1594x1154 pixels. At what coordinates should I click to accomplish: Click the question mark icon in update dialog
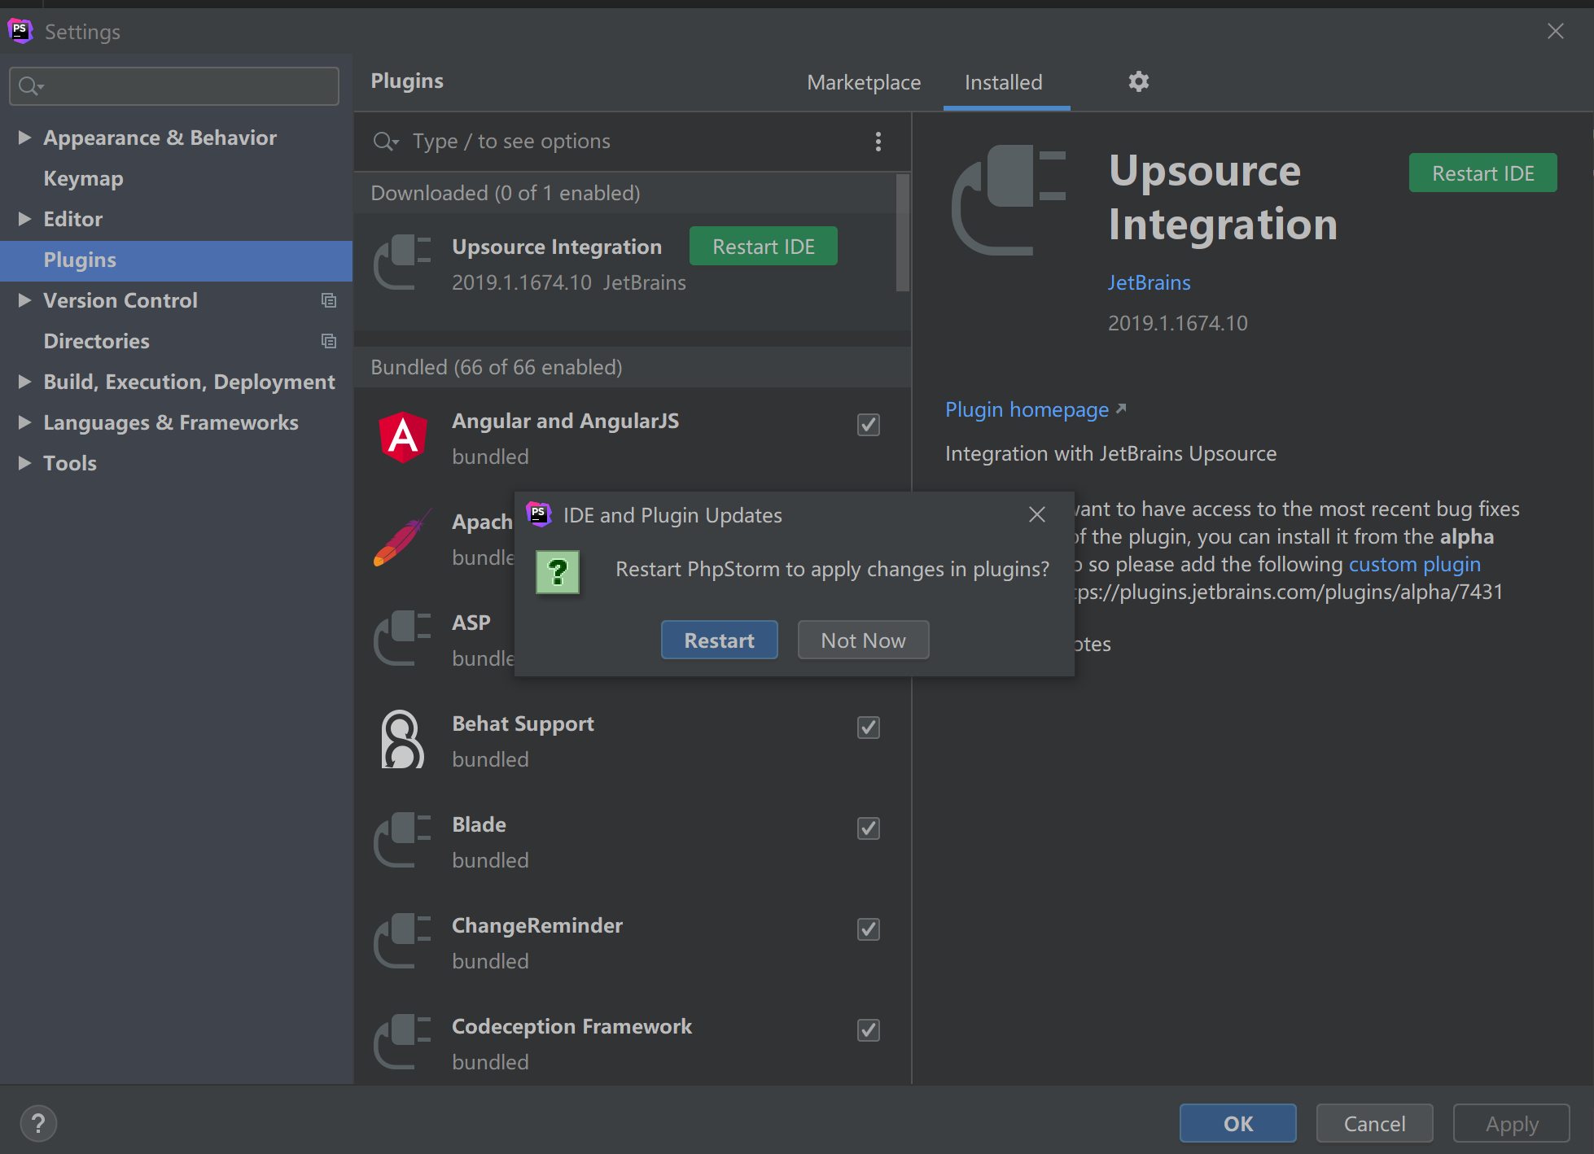point(558,572)
